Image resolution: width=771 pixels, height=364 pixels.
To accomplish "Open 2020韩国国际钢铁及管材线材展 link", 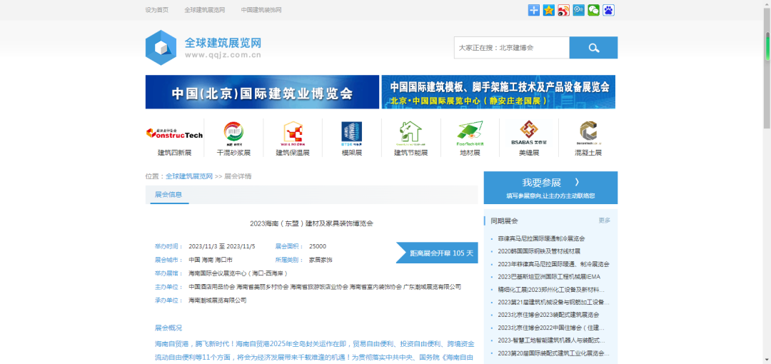I will tap(539, 251).
